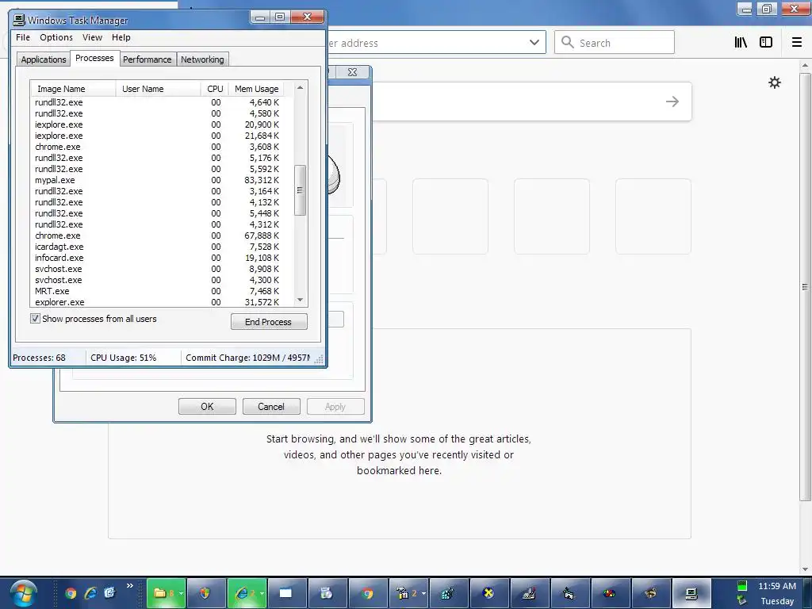
Task: Click the process list scrollbar thumb
Action: [x=300, y=190]
